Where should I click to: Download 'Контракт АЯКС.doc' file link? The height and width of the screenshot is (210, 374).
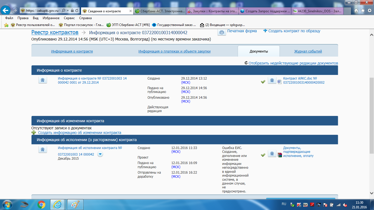[x=304, y=80]
